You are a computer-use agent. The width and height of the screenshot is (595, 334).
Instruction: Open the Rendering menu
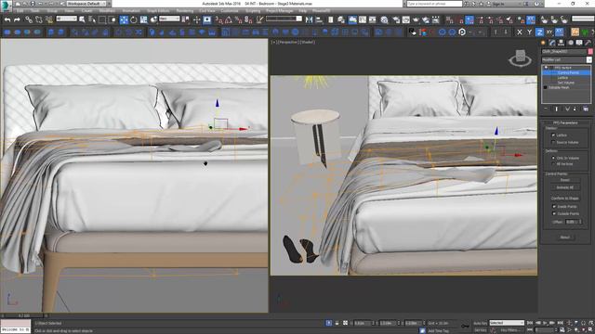pyautogui.click(x=185, y=11)
